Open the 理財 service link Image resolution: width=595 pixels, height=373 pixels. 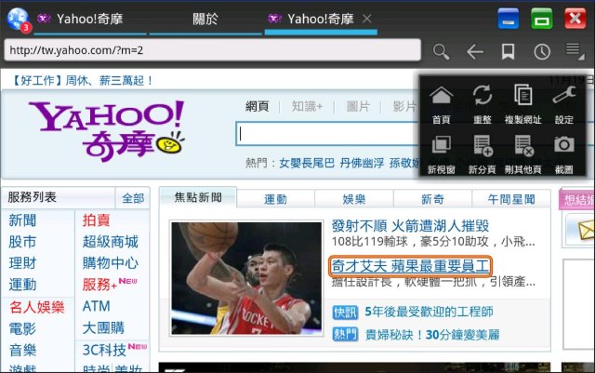coord(22,263)
